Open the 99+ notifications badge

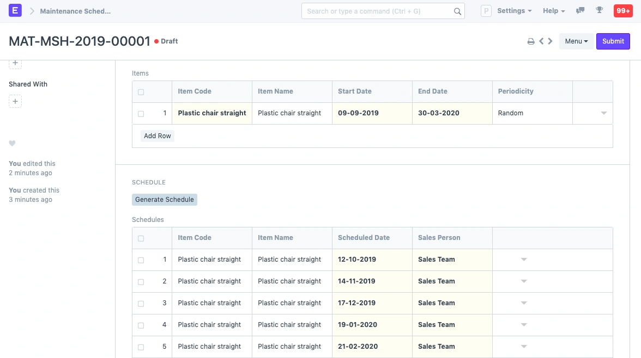pyautogui.click(x=622, y=11)
